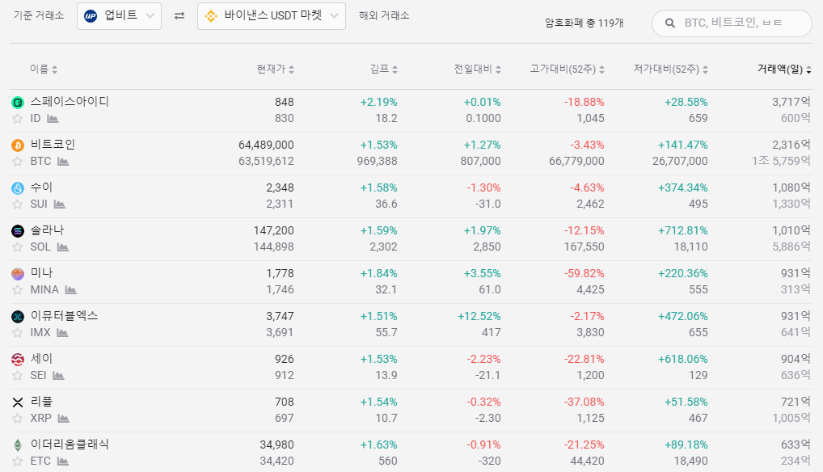Select the -59.82% high comparison for MINA
The image size is (823, 472).
pyautogui.click(x=585, y=274)
